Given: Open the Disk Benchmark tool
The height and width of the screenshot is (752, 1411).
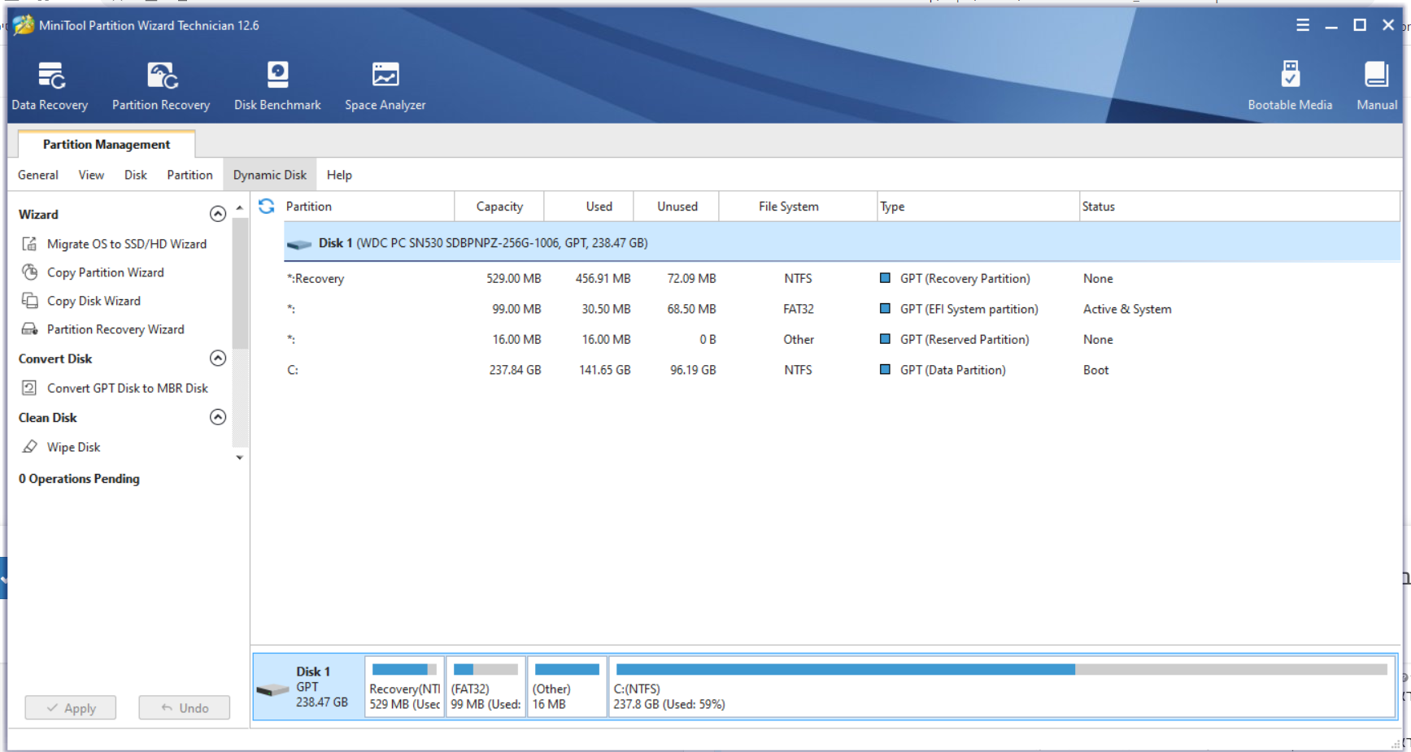Looking at the screenshot, I should [277, 86].
